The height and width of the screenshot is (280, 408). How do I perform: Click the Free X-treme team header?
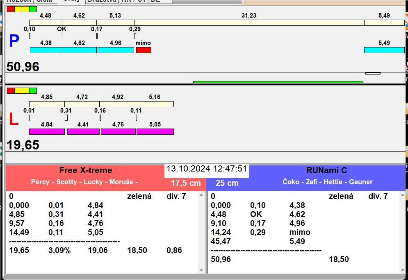(85, 171)
